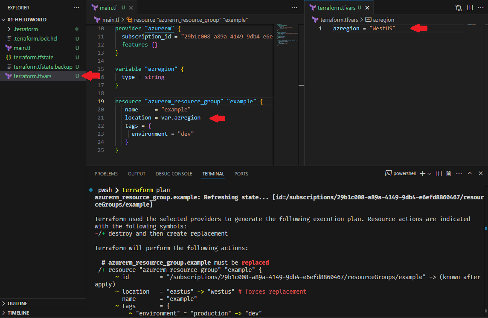Viewport: 488px width, 318px height.
Task: Close the terminal panel
Action: tap(480, 173)
